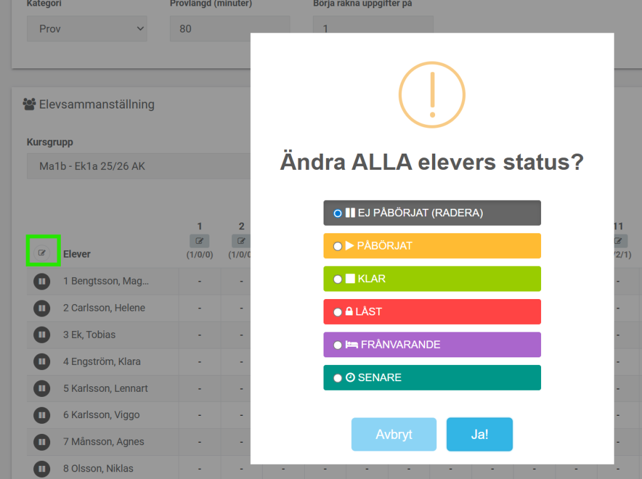Click the edit icon under column 1
The image size is (642, 479).
199,241
